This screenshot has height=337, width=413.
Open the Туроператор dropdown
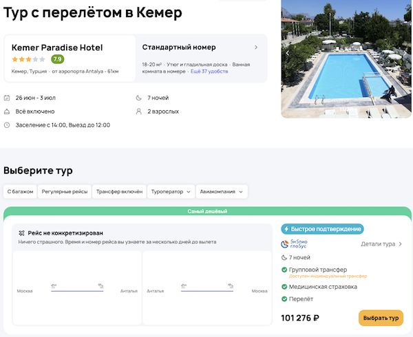(169, 192)
